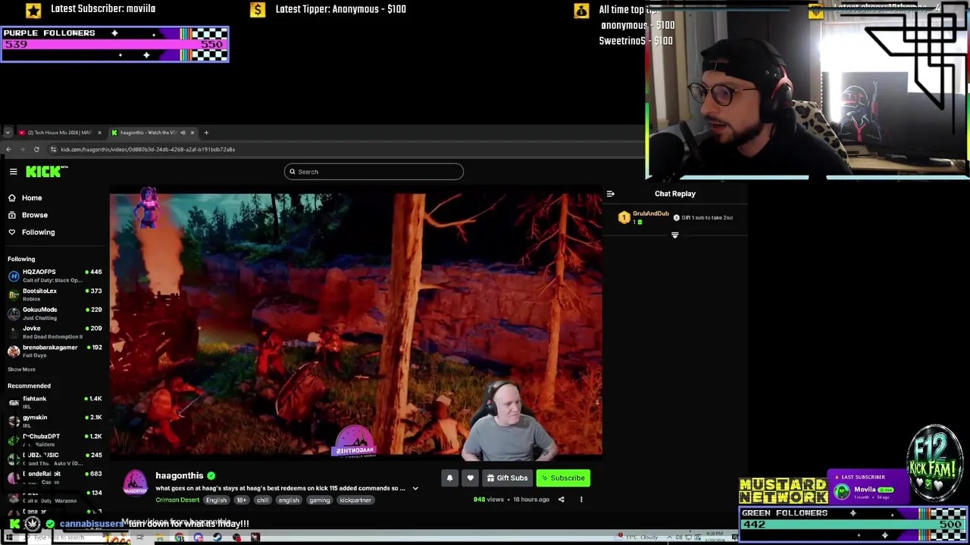
Task: Click the Crimson Desert category link
Action: (x=177, y=500)
